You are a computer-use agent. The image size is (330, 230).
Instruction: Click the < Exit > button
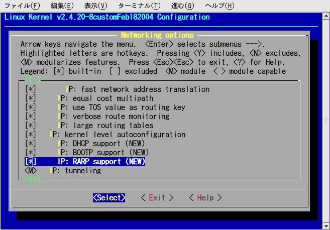click(157, 198)
